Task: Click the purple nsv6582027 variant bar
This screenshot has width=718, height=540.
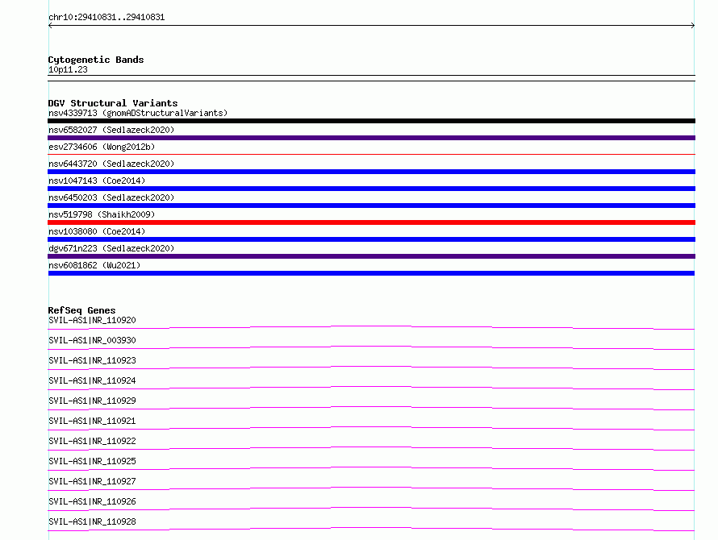Action: click(371, 138)
